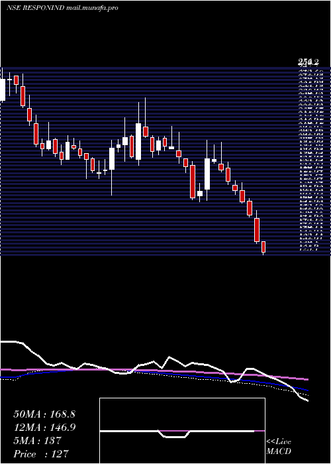The width and height of the screenshot is (331, 464).
Task: Click the 'Price : 127' value
Action: pos(41,454)
